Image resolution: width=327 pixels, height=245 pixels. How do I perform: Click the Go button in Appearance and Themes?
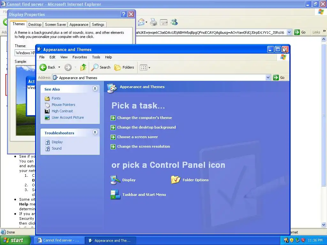point(279,78)
